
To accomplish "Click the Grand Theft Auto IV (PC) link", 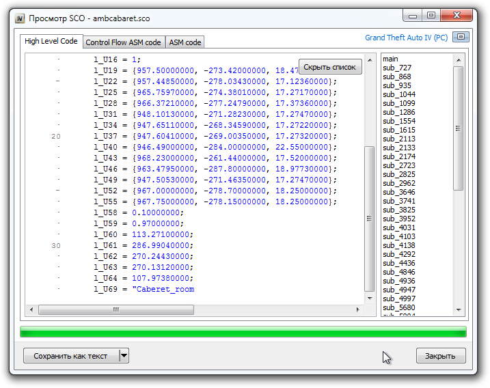I will pyautogui.click(x=406, y=38).
